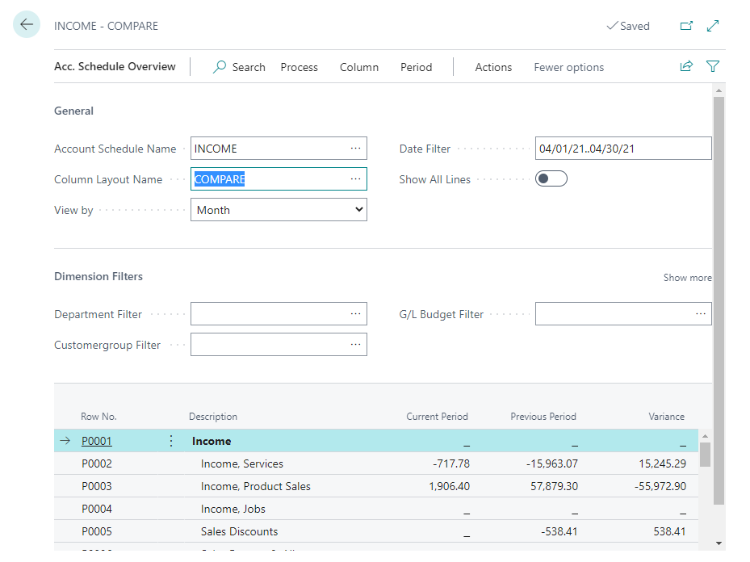Viewport: 750px width, 562px height.
Task: Click the Income description in row P0001
Action: click(x=212, y=441)
